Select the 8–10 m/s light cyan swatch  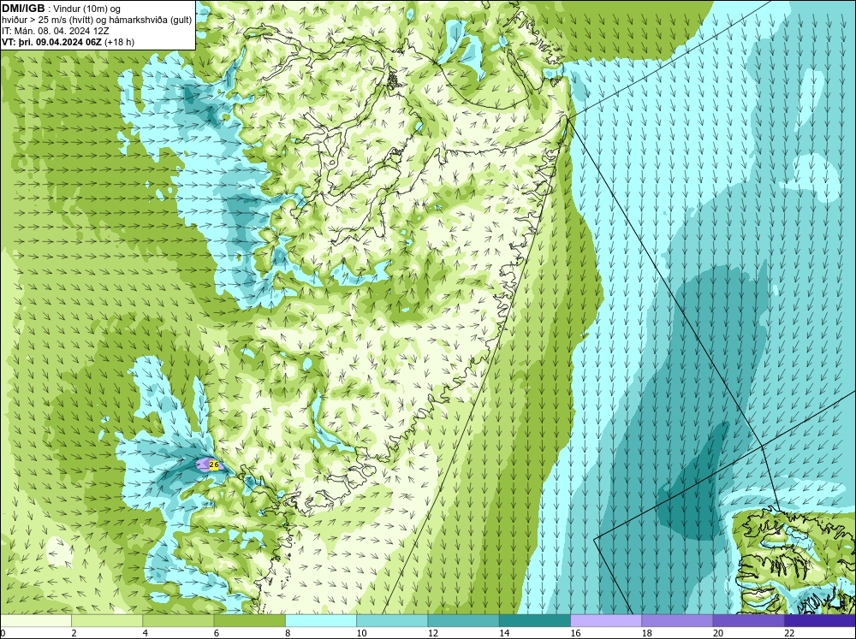[x=321, y=621]
